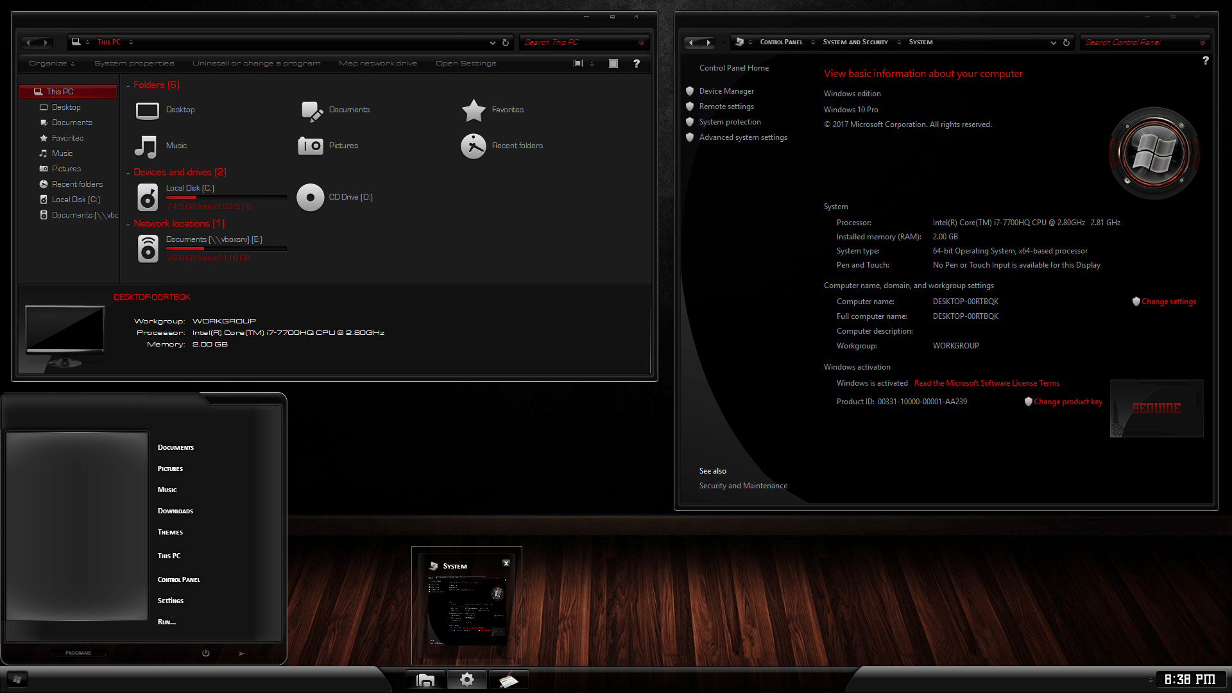The image size is (1232, 693).
Task: Launch the notes app from the taskbar
Action: coord(508,679)
